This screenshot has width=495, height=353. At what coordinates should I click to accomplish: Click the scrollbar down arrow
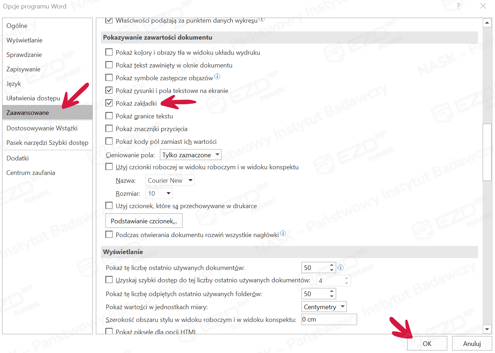[x=487, y=329]
